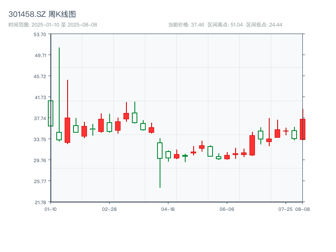This screenshot has height=252, width=336.
Task: Select the 06-06 date on the x-axis
Action: 227,209
